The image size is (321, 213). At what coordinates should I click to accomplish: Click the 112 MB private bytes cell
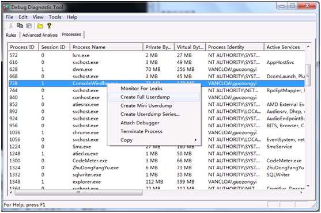pyautogui.click(x=154, y=182)
